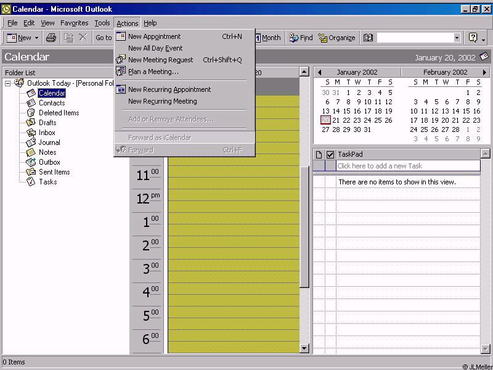Open the Inbox folder
This screenshot has width=493, height=370.
click(x=47, y=133)
